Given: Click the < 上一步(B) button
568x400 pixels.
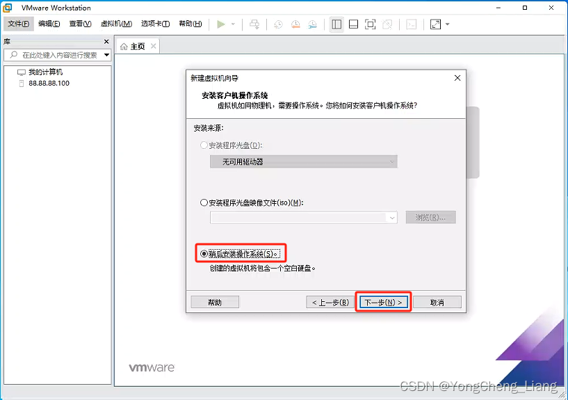Looking at the screenshot, I should pos(330,302).
